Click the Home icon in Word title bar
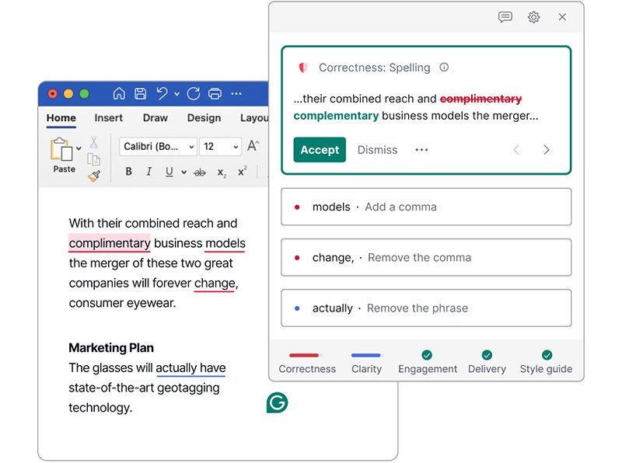622x463 pixels. 119,93
